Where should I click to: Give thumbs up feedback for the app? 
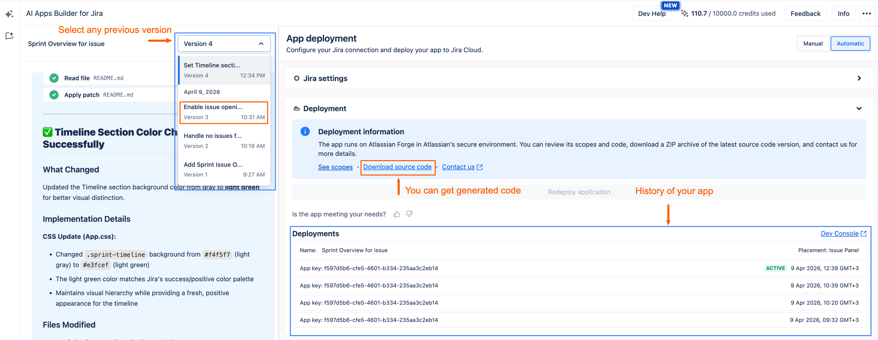(397, 214)
